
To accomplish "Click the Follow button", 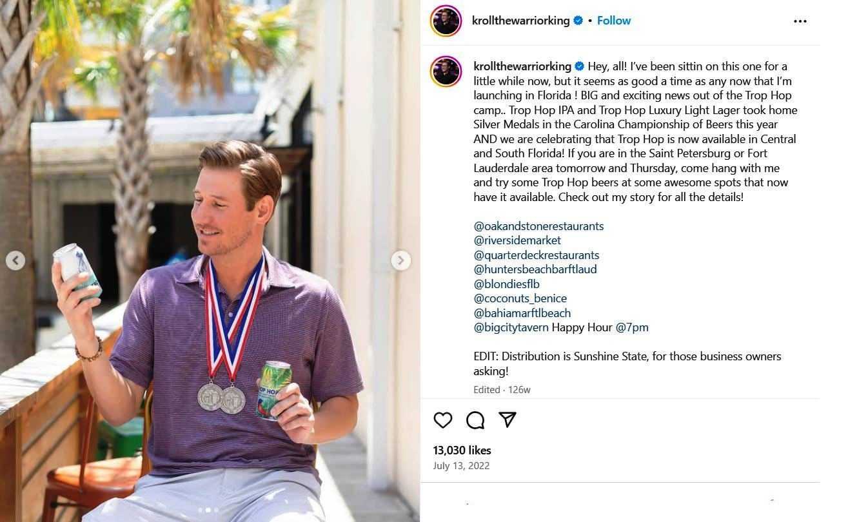I will pos(614,21).
